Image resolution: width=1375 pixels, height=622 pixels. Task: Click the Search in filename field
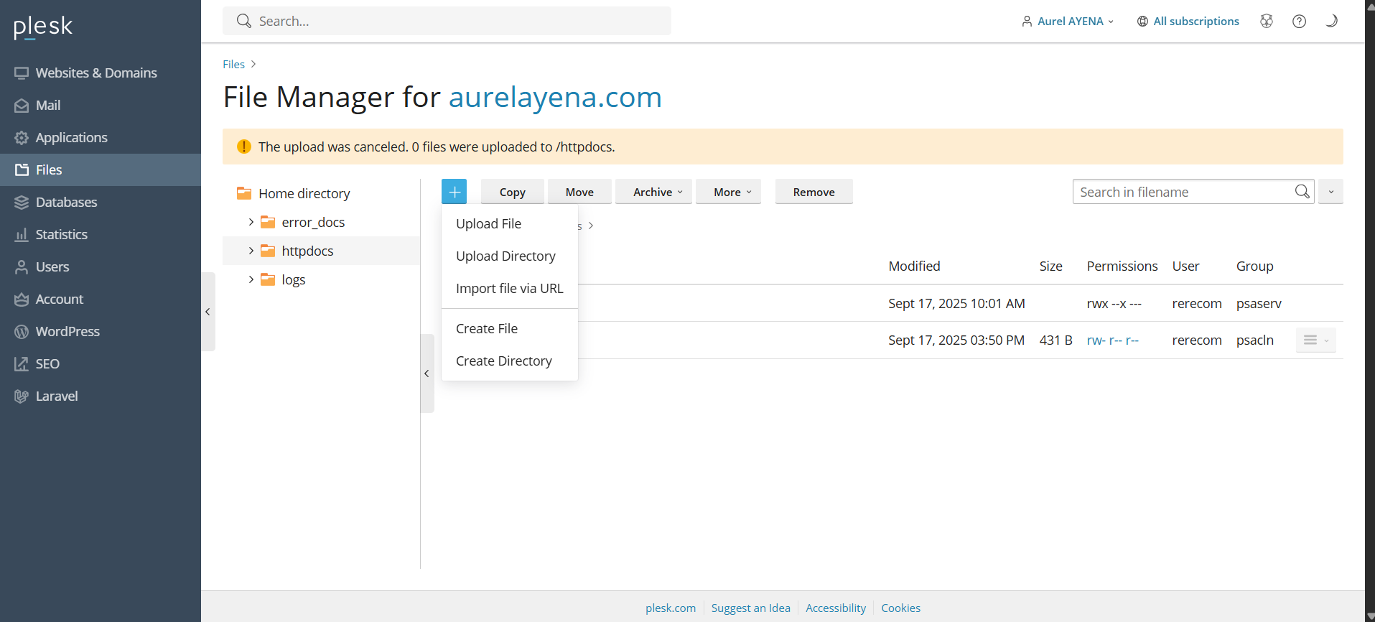[1181, 192]
